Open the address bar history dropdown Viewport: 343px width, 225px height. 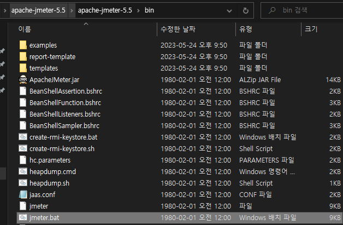coord(229,10)
